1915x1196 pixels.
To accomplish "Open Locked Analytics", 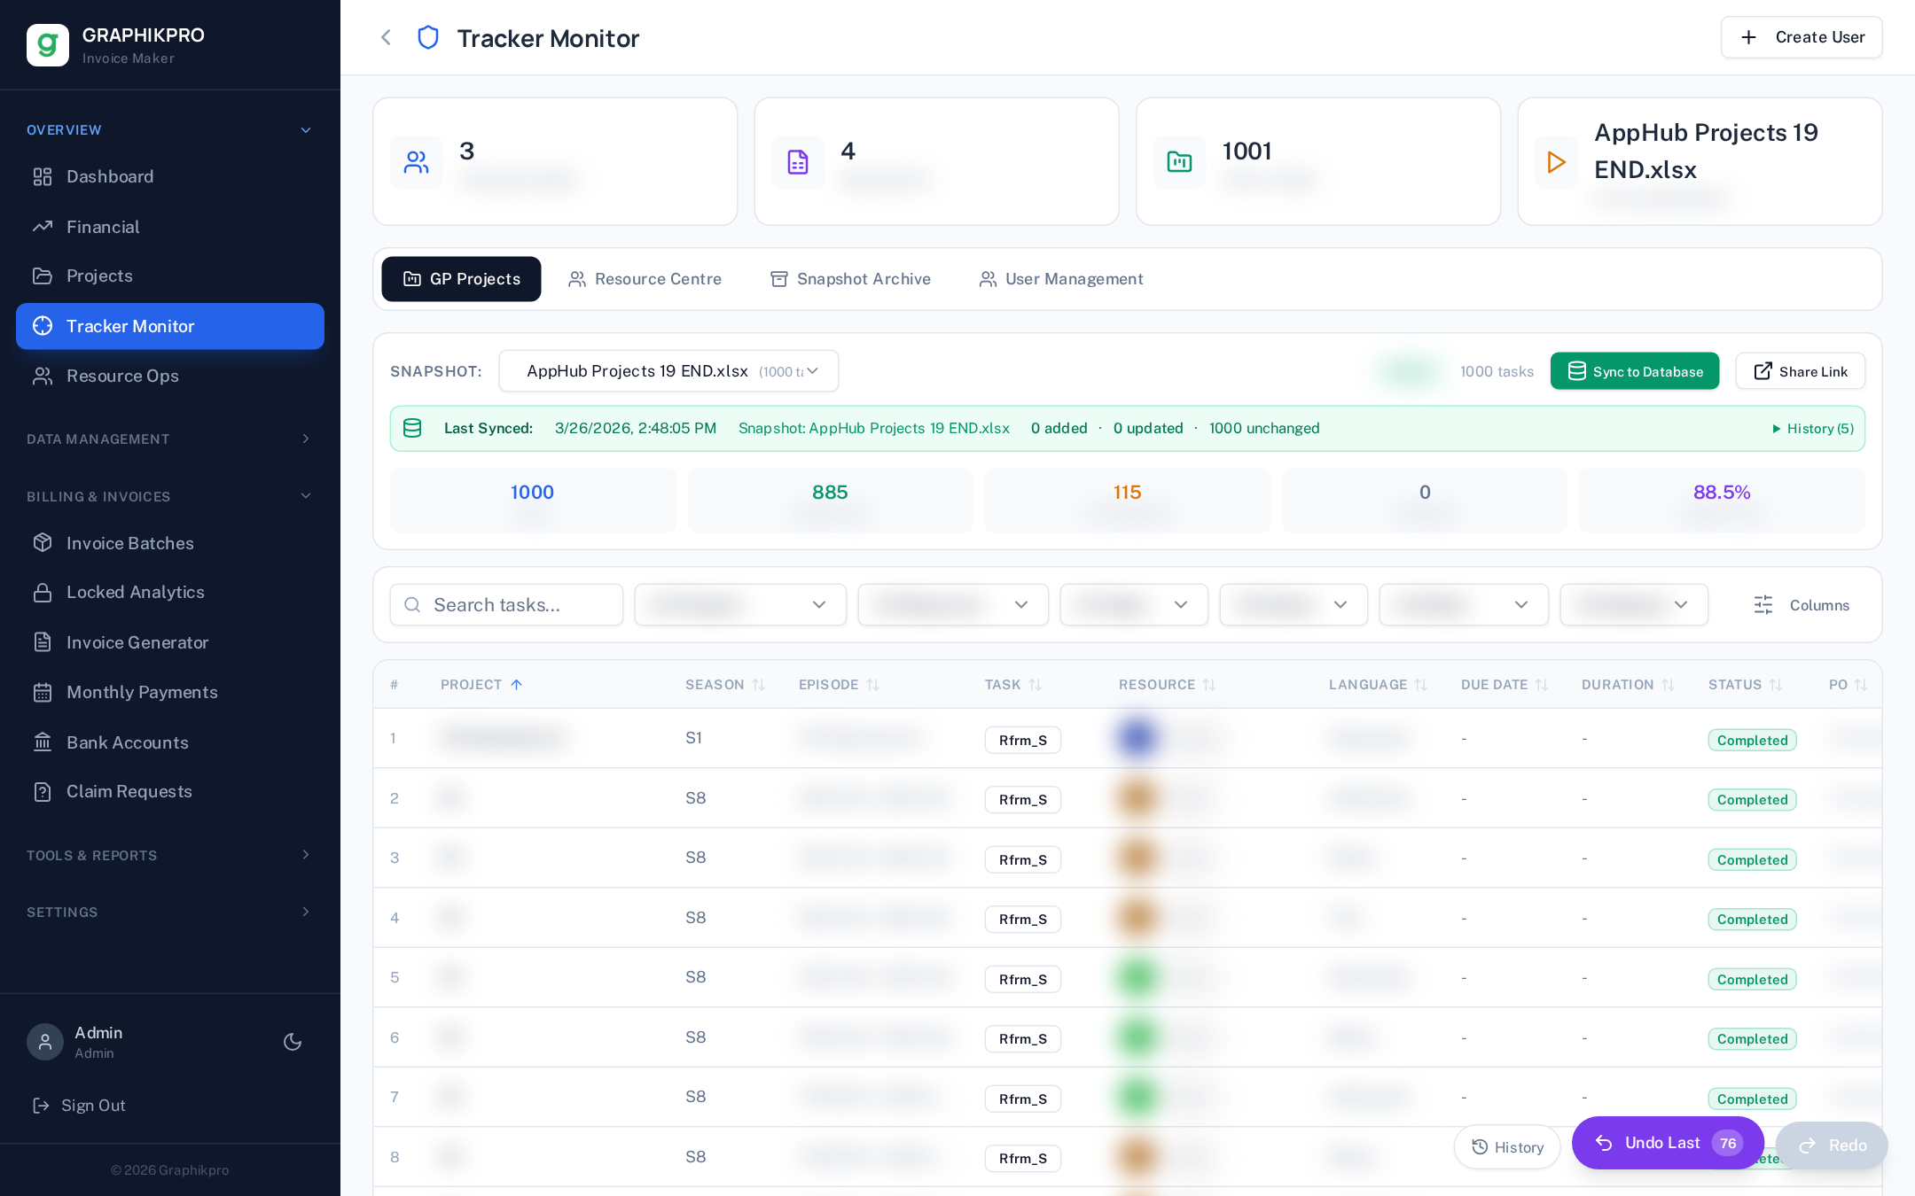I will (x=170, y=592).
